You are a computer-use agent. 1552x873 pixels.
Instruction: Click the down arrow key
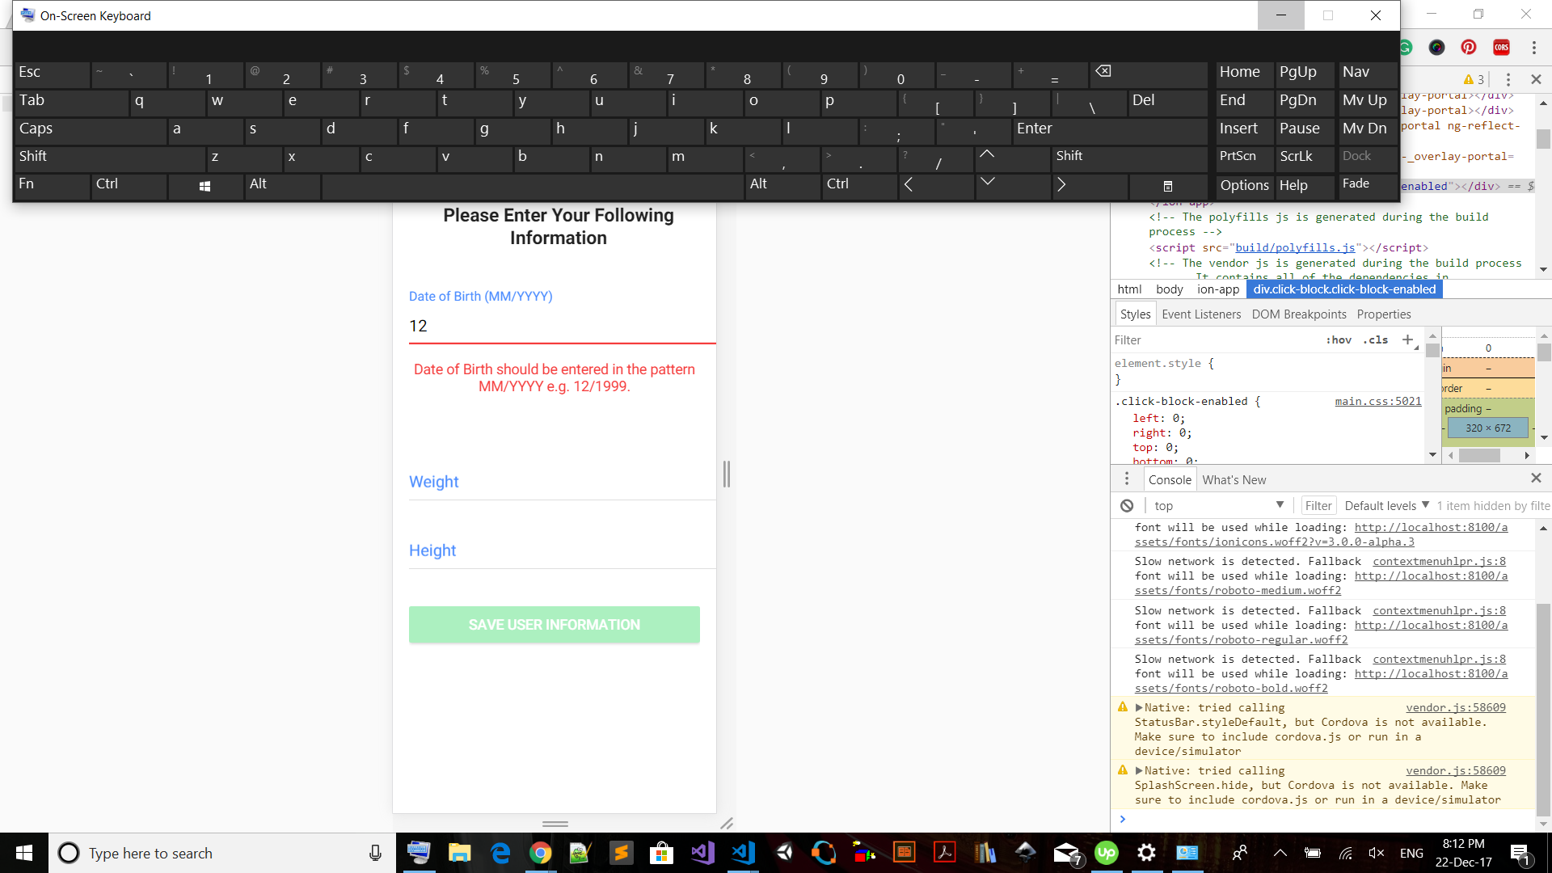click(1013, 186)
